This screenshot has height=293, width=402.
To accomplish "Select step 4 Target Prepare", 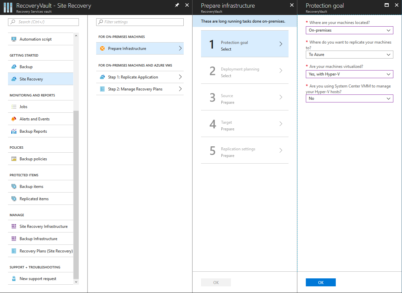I will [245, 124].
